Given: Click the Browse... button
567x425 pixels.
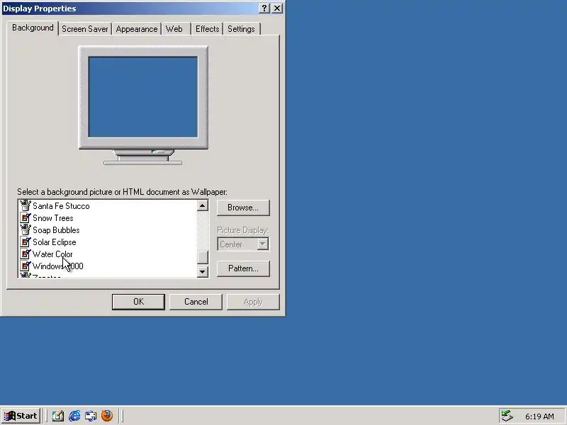Looking at the screenshot, I should click(243, 208).
